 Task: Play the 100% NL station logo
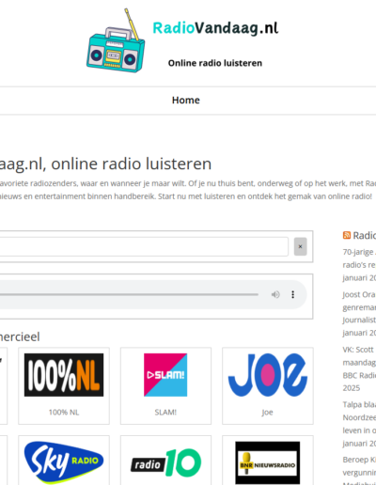[64, 375]
